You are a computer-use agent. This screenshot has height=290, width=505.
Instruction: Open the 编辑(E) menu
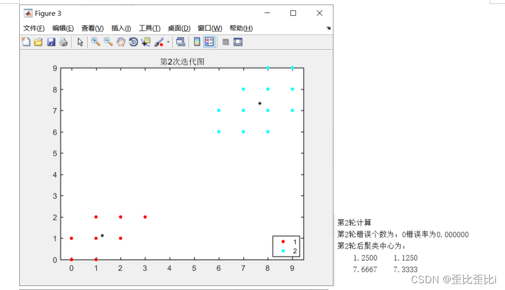coord(63,28)
